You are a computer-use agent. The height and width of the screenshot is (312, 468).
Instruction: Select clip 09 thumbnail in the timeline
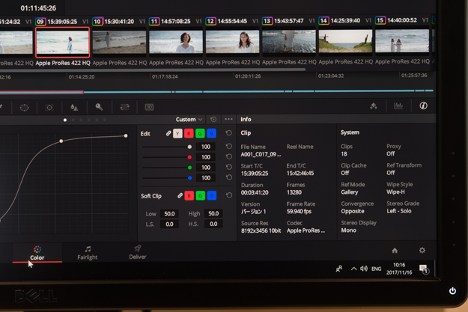[63, 42]
